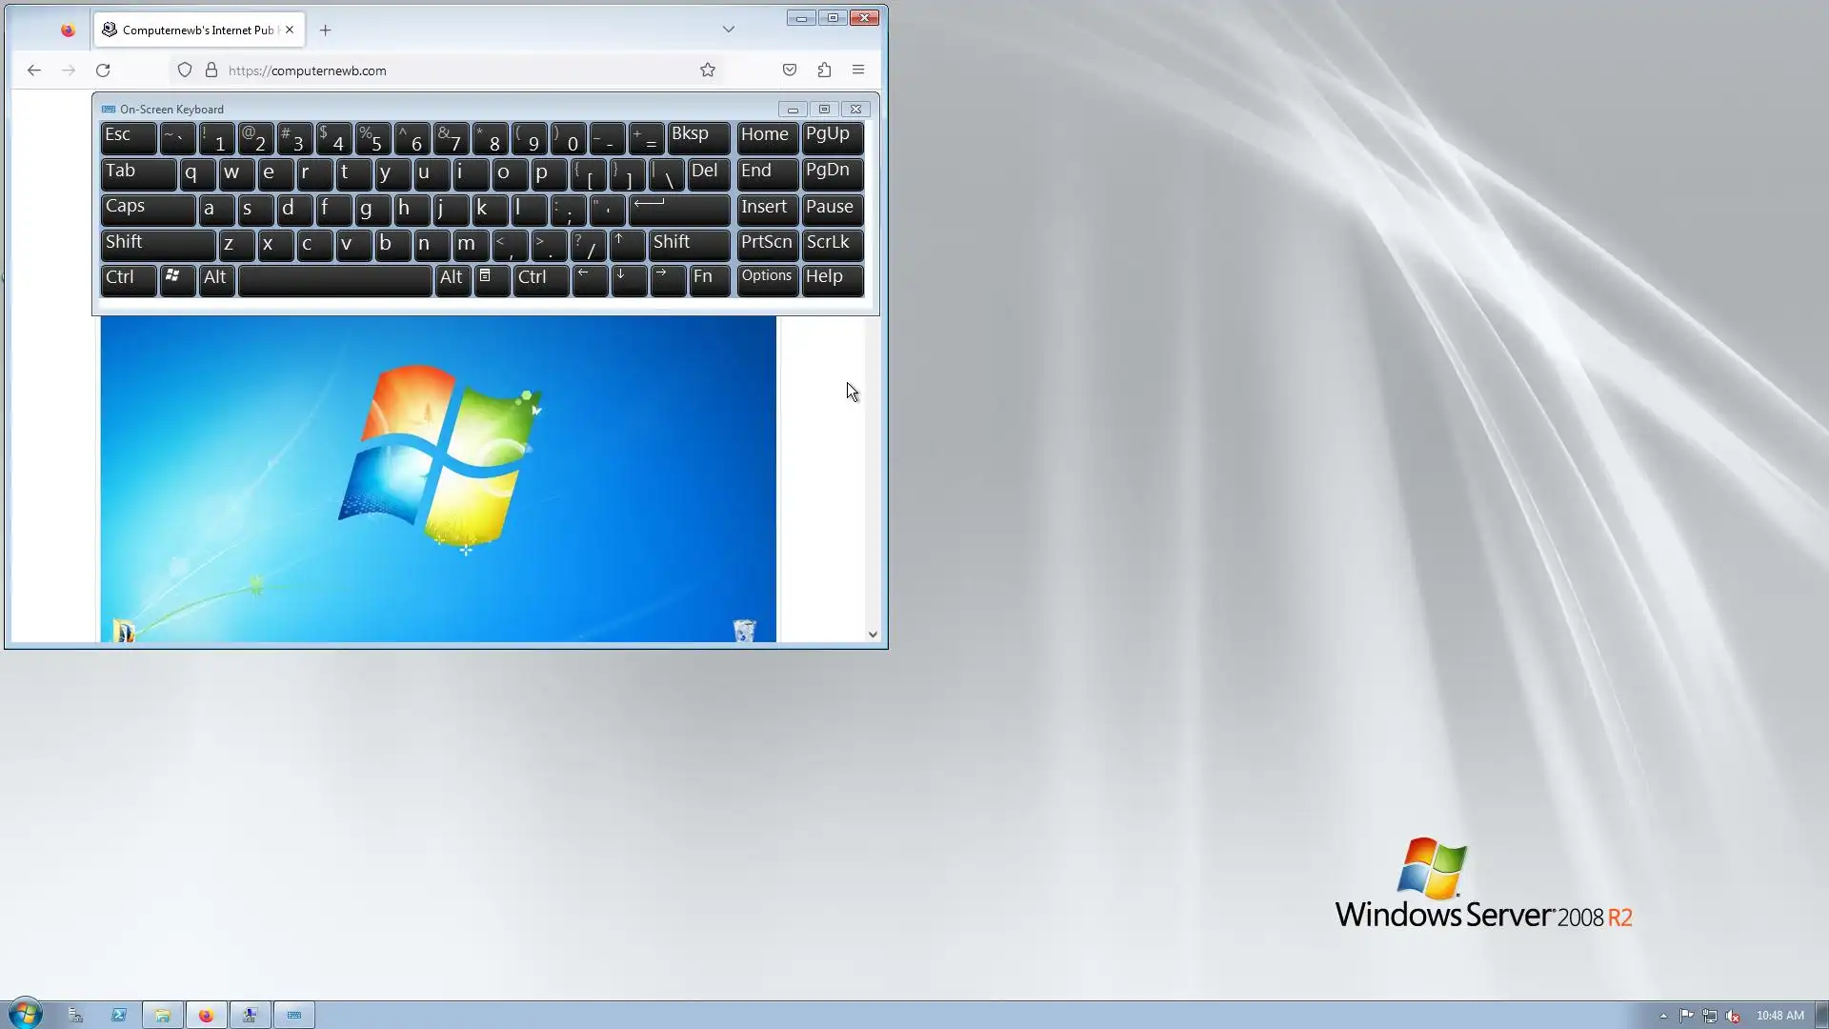Show hidden system tray icons arrow

click(x=1663, y=1016)
